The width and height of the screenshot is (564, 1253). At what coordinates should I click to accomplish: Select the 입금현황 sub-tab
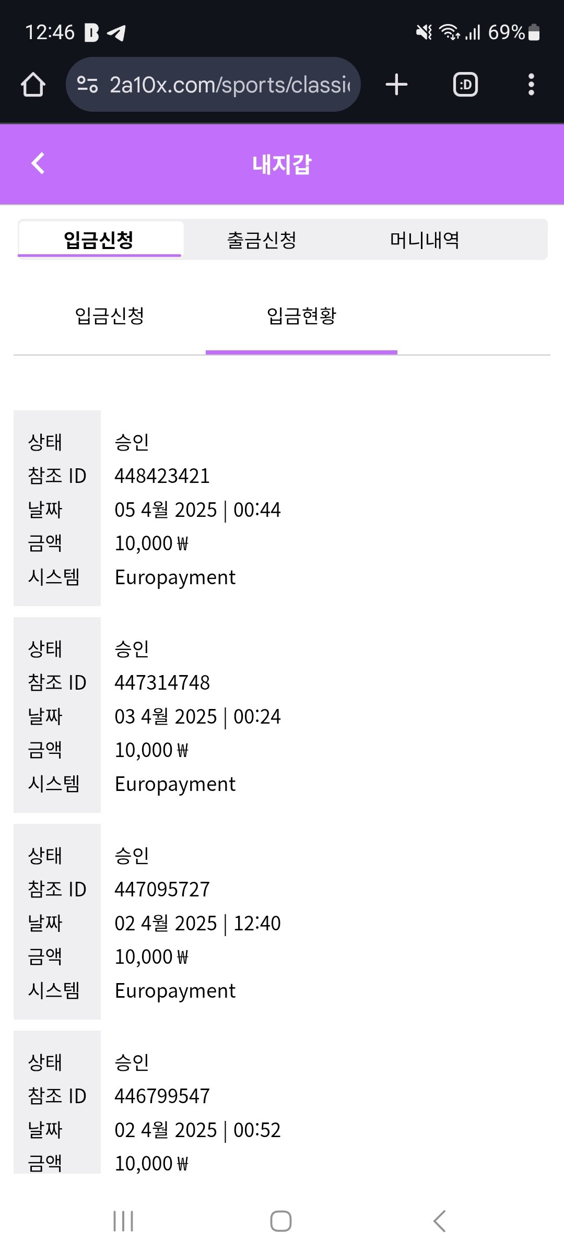pos(301,316)
